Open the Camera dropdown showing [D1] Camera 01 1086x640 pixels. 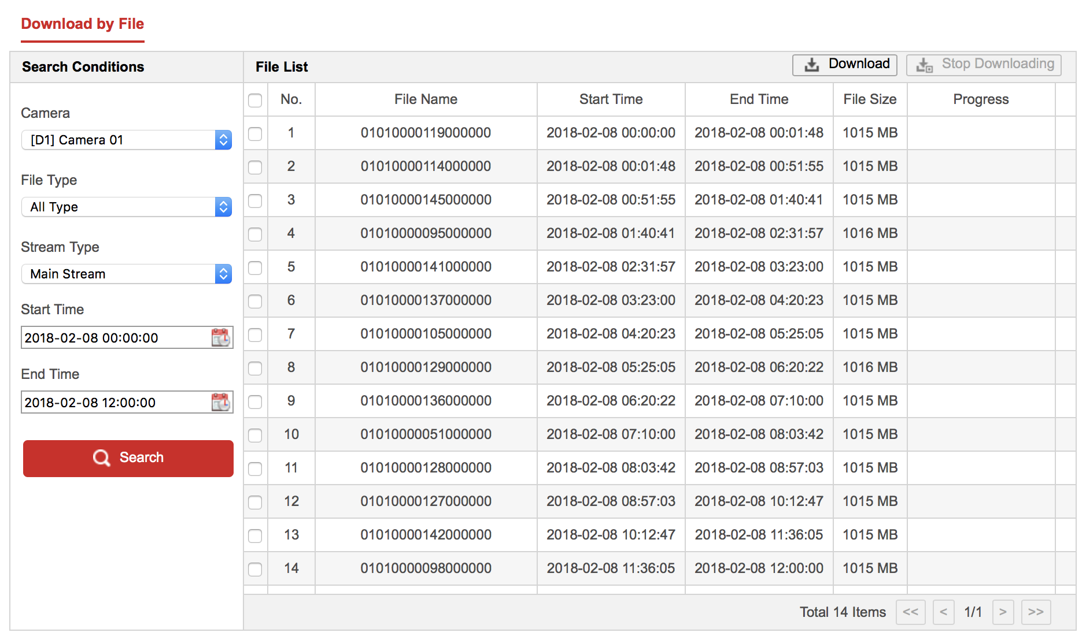tap(126, 139)
